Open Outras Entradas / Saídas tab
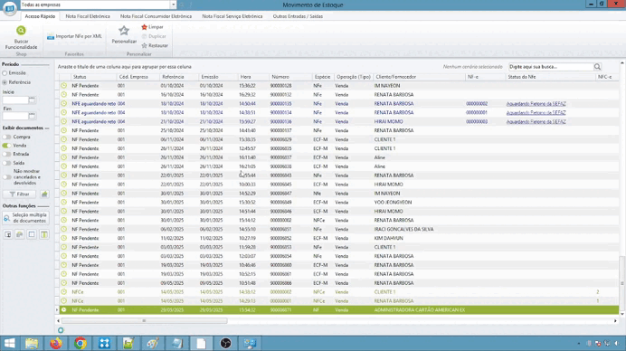 click(x=298, y=16)
